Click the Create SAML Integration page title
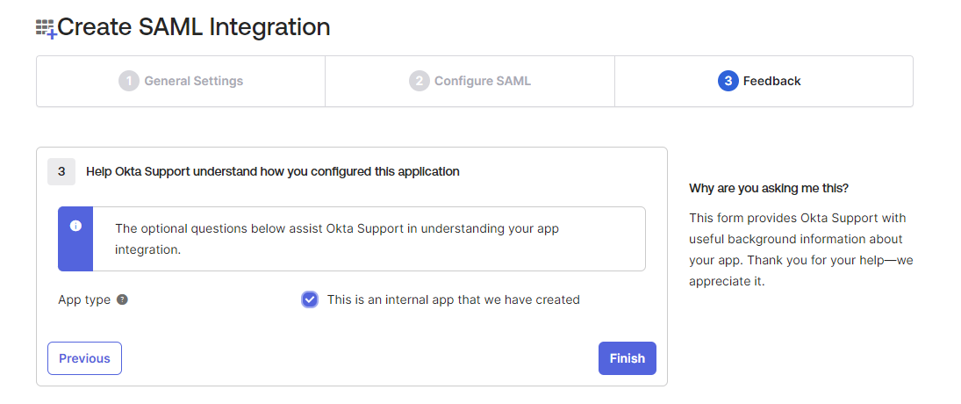Screen dimensions: 961x404 click(193, 27)
